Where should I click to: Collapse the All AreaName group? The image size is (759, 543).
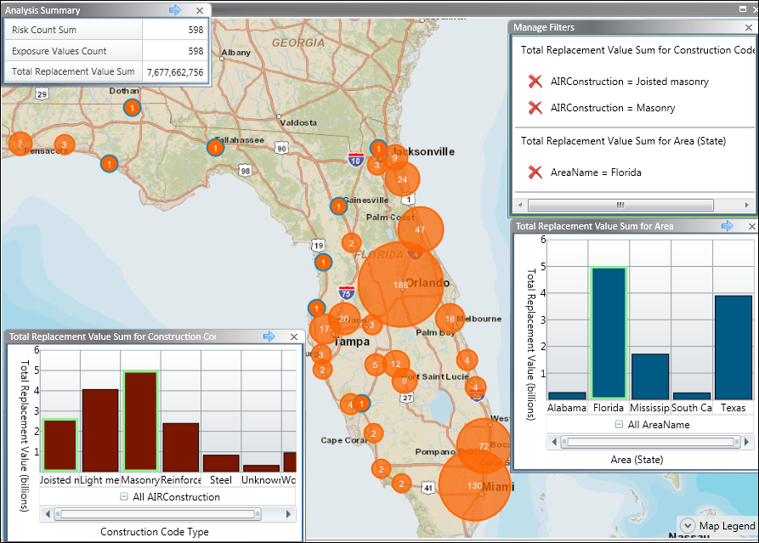pos(618,425)
